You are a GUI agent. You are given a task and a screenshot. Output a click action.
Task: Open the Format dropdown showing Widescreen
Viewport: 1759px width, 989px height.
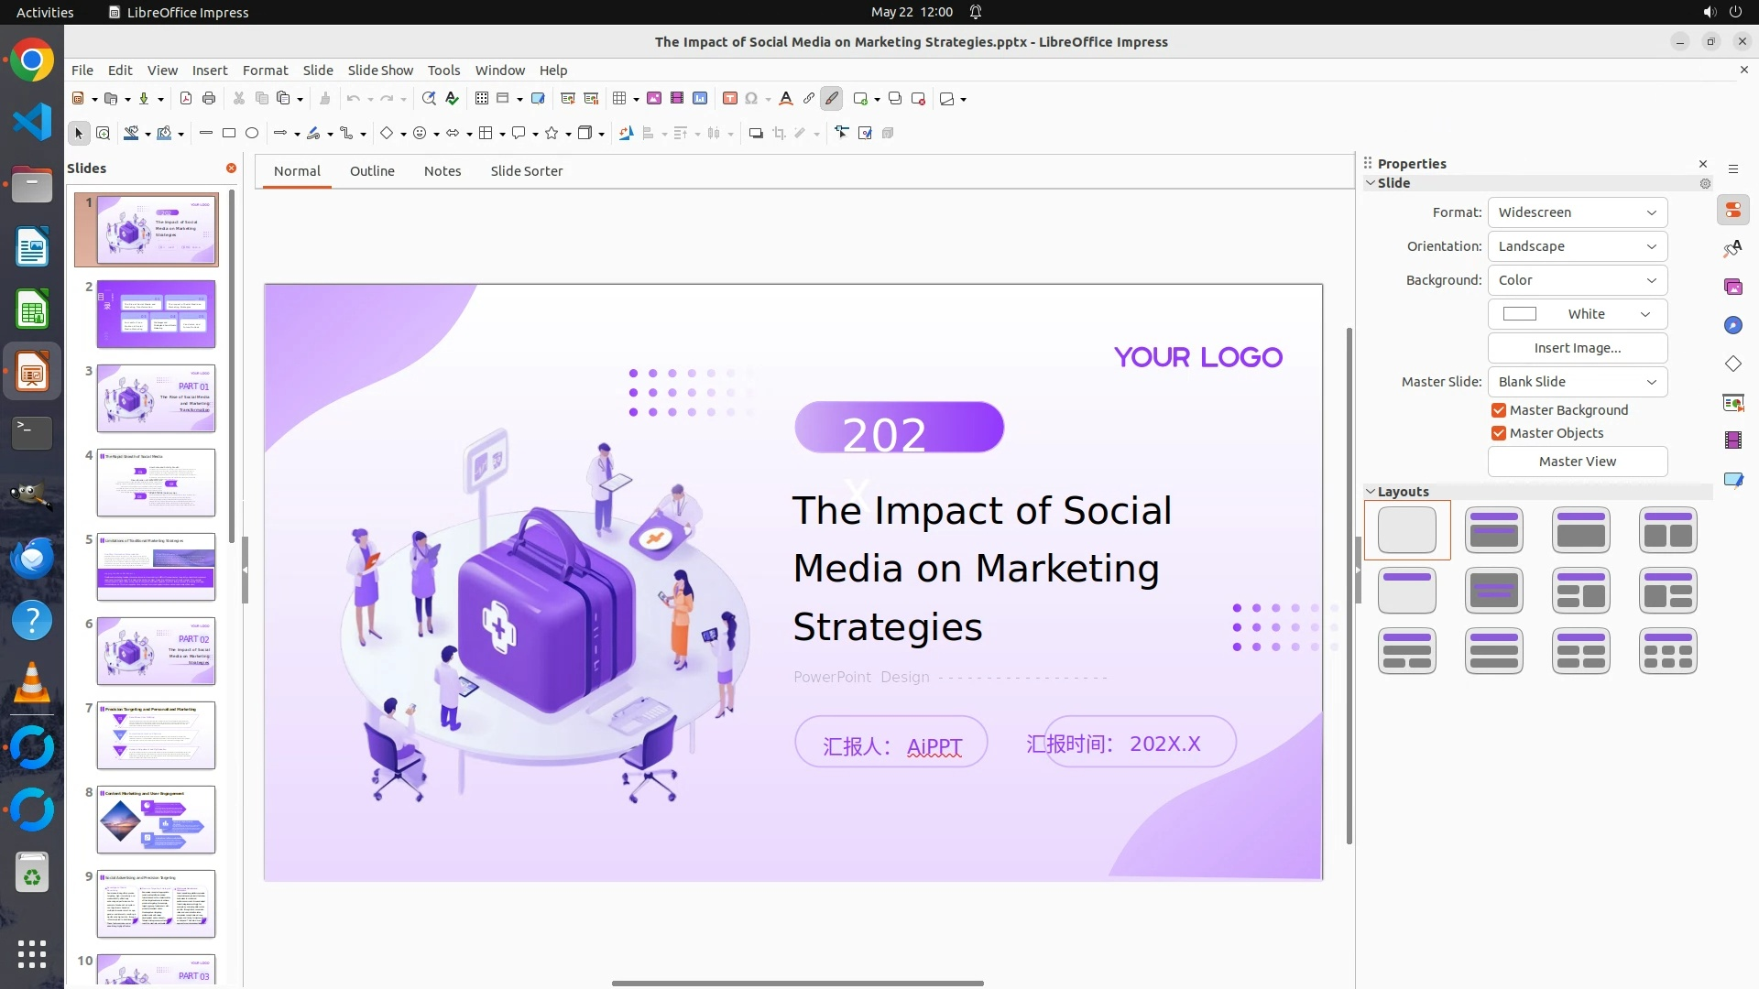(x=1577, y=212)
